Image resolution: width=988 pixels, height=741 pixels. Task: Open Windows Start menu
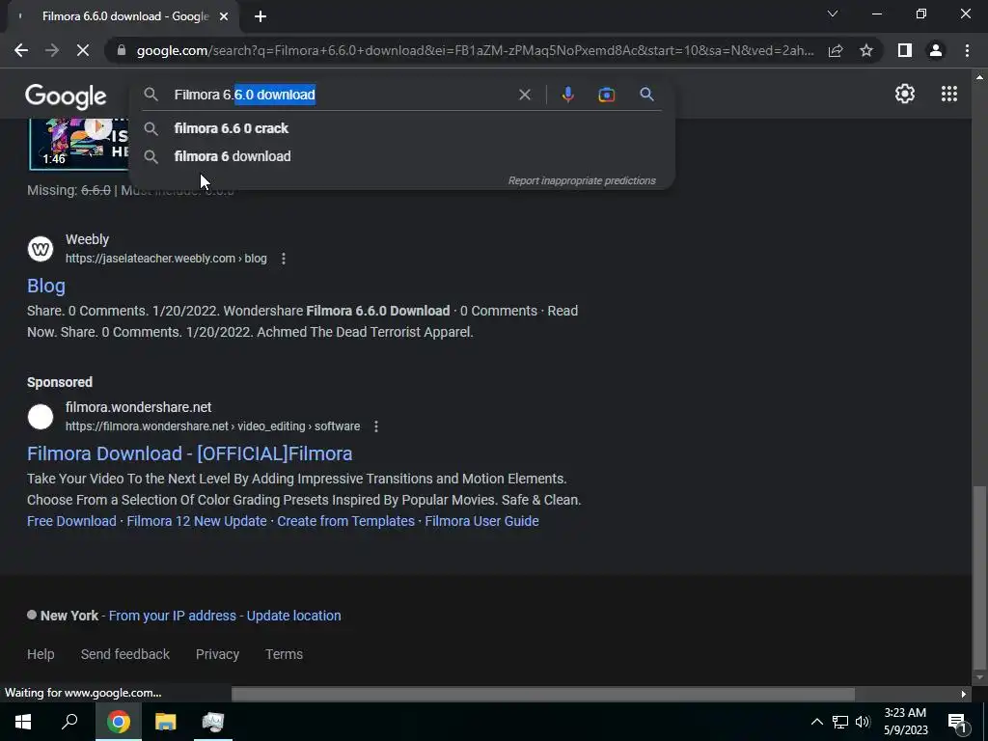coord(23,722)
